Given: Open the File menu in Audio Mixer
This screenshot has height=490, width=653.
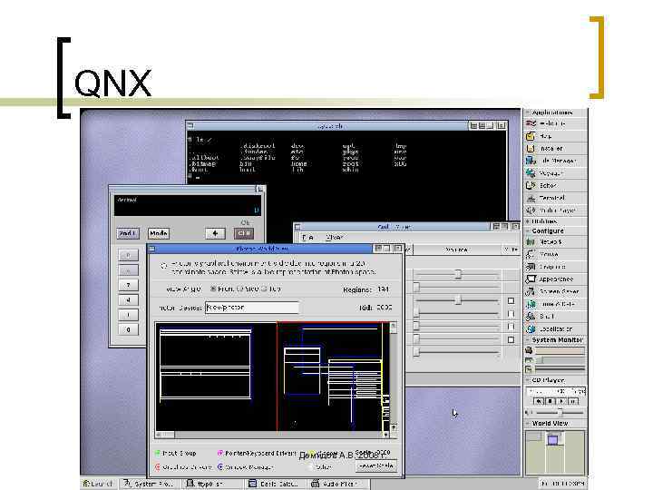Looking at the screenshot, I should click(x=308, y=238).
